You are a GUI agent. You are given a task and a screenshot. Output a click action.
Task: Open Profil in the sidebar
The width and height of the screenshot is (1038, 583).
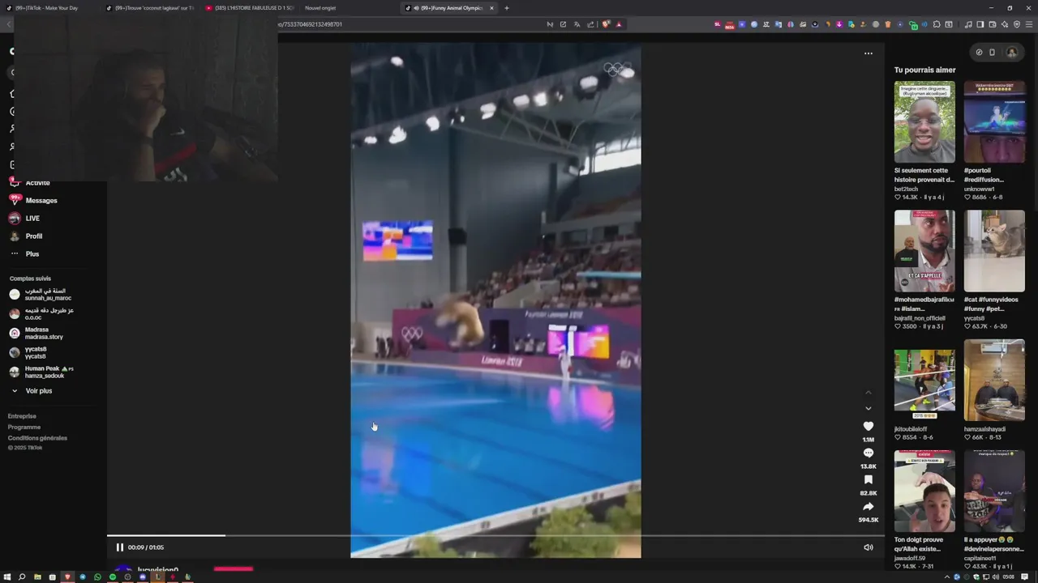click(34, 236)
